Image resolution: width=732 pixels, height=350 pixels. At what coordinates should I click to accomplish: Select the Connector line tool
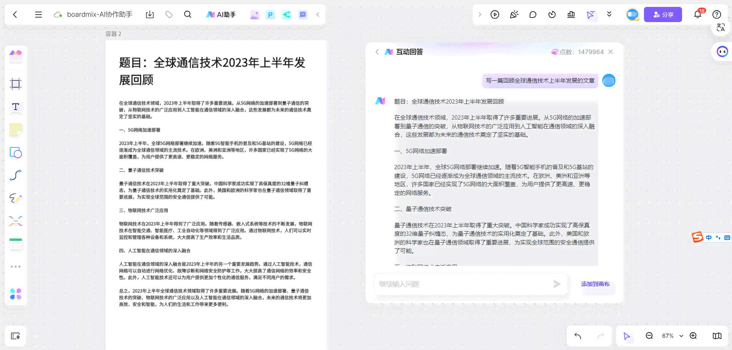pos(16,175)
